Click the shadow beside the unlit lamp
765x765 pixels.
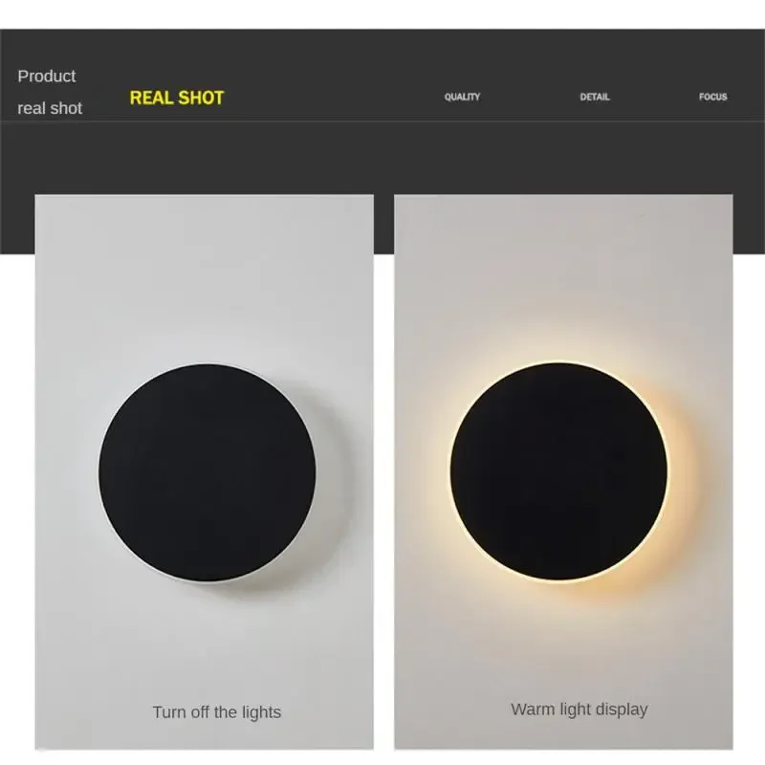[332, 488]
